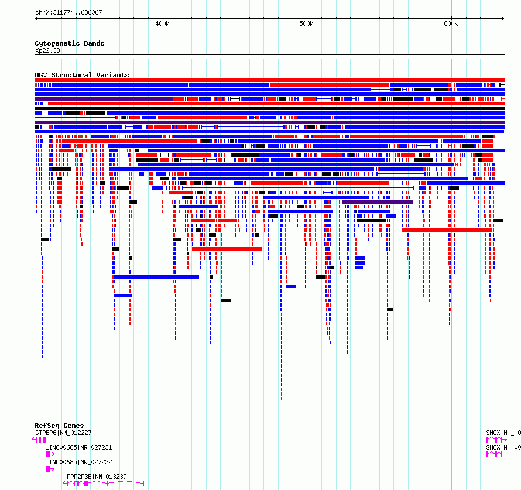Click the upper SHOX|NM_00 gene label
The width and height of the screenshot is (521, 490).
tap(503, 433)
